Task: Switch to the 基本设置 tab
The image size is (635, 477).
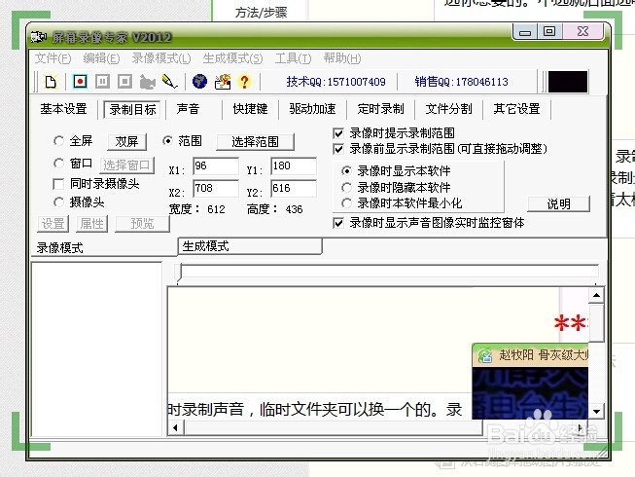Action: 63,109
